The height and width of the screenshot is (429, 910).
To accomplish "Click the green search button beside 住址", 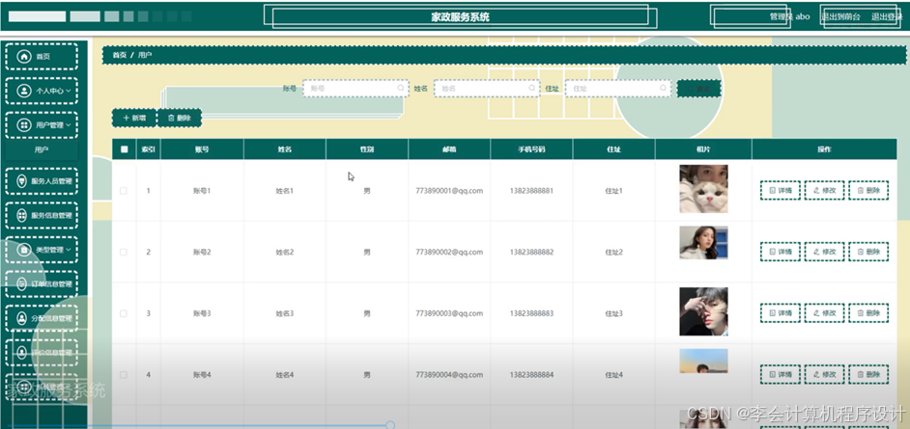I will [698, 89].
